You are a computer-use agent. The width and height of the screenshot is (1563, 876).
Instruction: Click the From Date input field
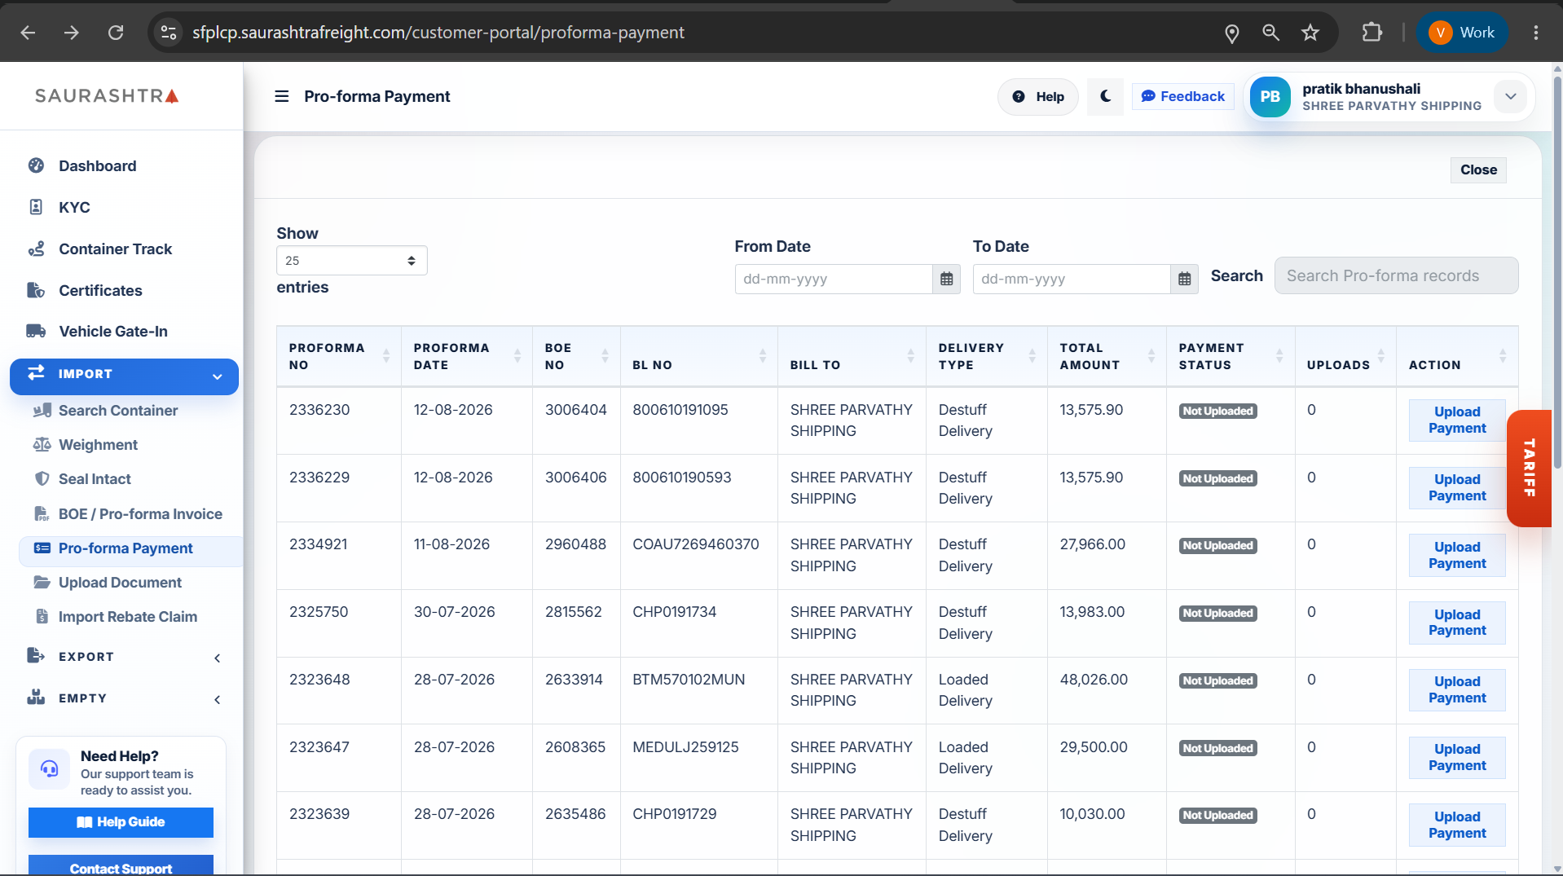[833, 279]
